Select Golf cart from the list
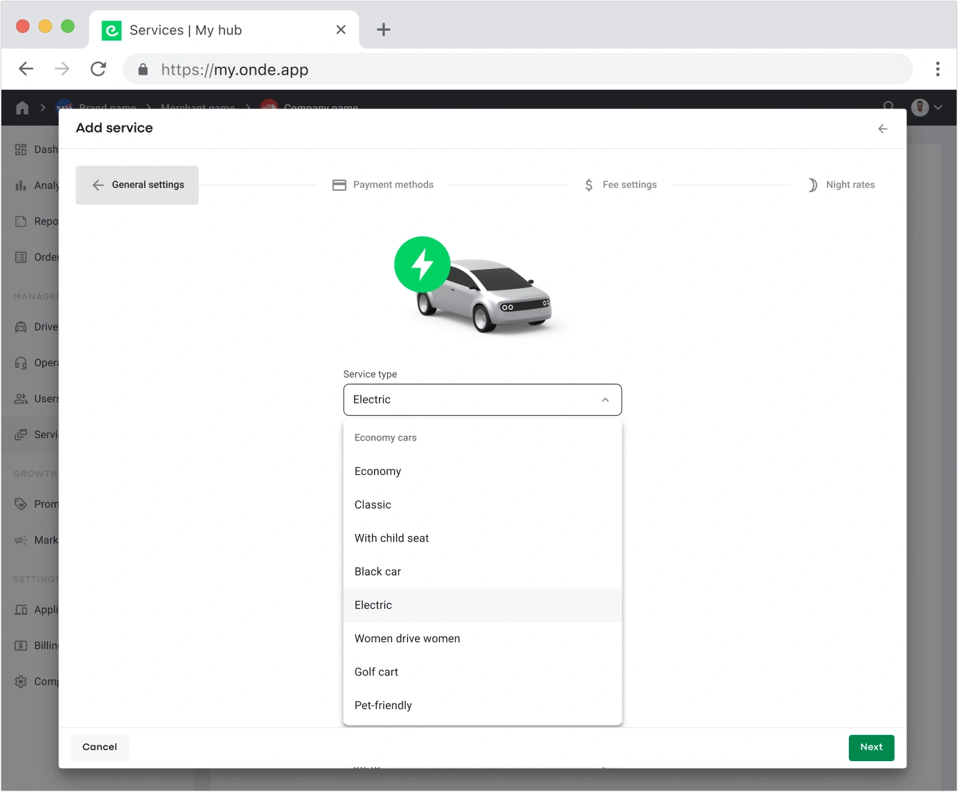Viewport: 958px width, 792px height. (376, 672)
